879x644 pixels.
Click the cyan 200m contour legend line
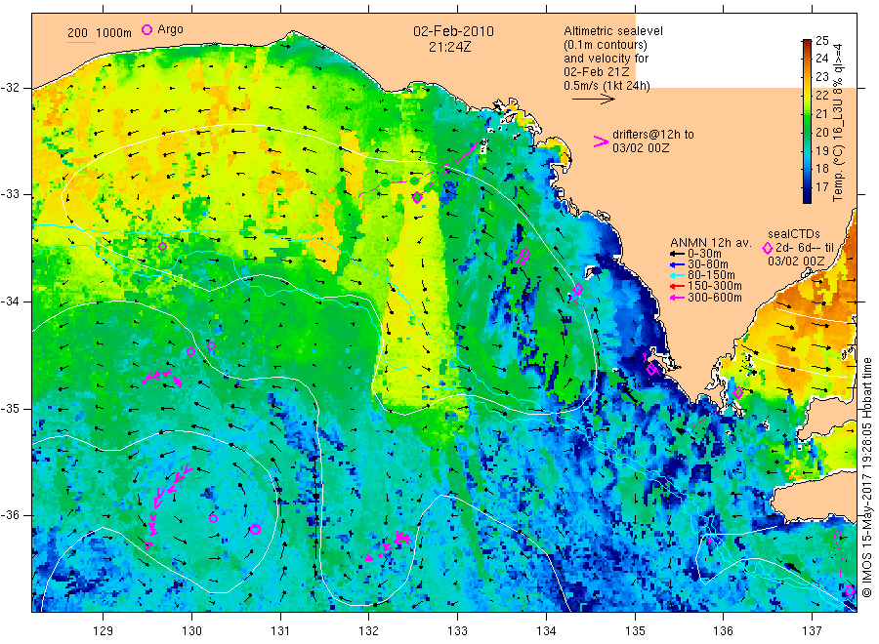(x=81, y=42)
